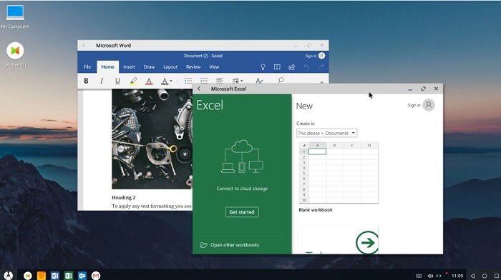Open My Computer desktop icon
Viewport: 501px width, 280px height.
tap(15, 17)
